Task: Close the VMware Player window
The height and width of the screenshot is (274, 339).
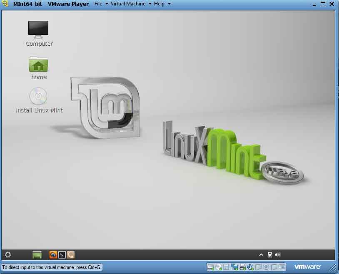Action: 332,4
